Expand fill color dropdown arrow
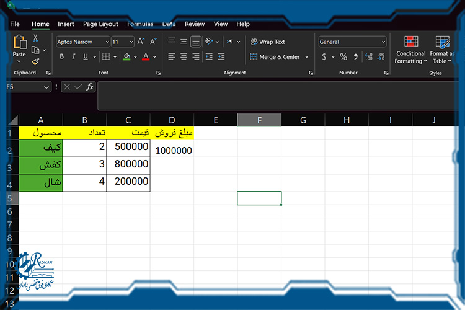Image resolution: width=465 pixels, height=310 pixels. 136,56
